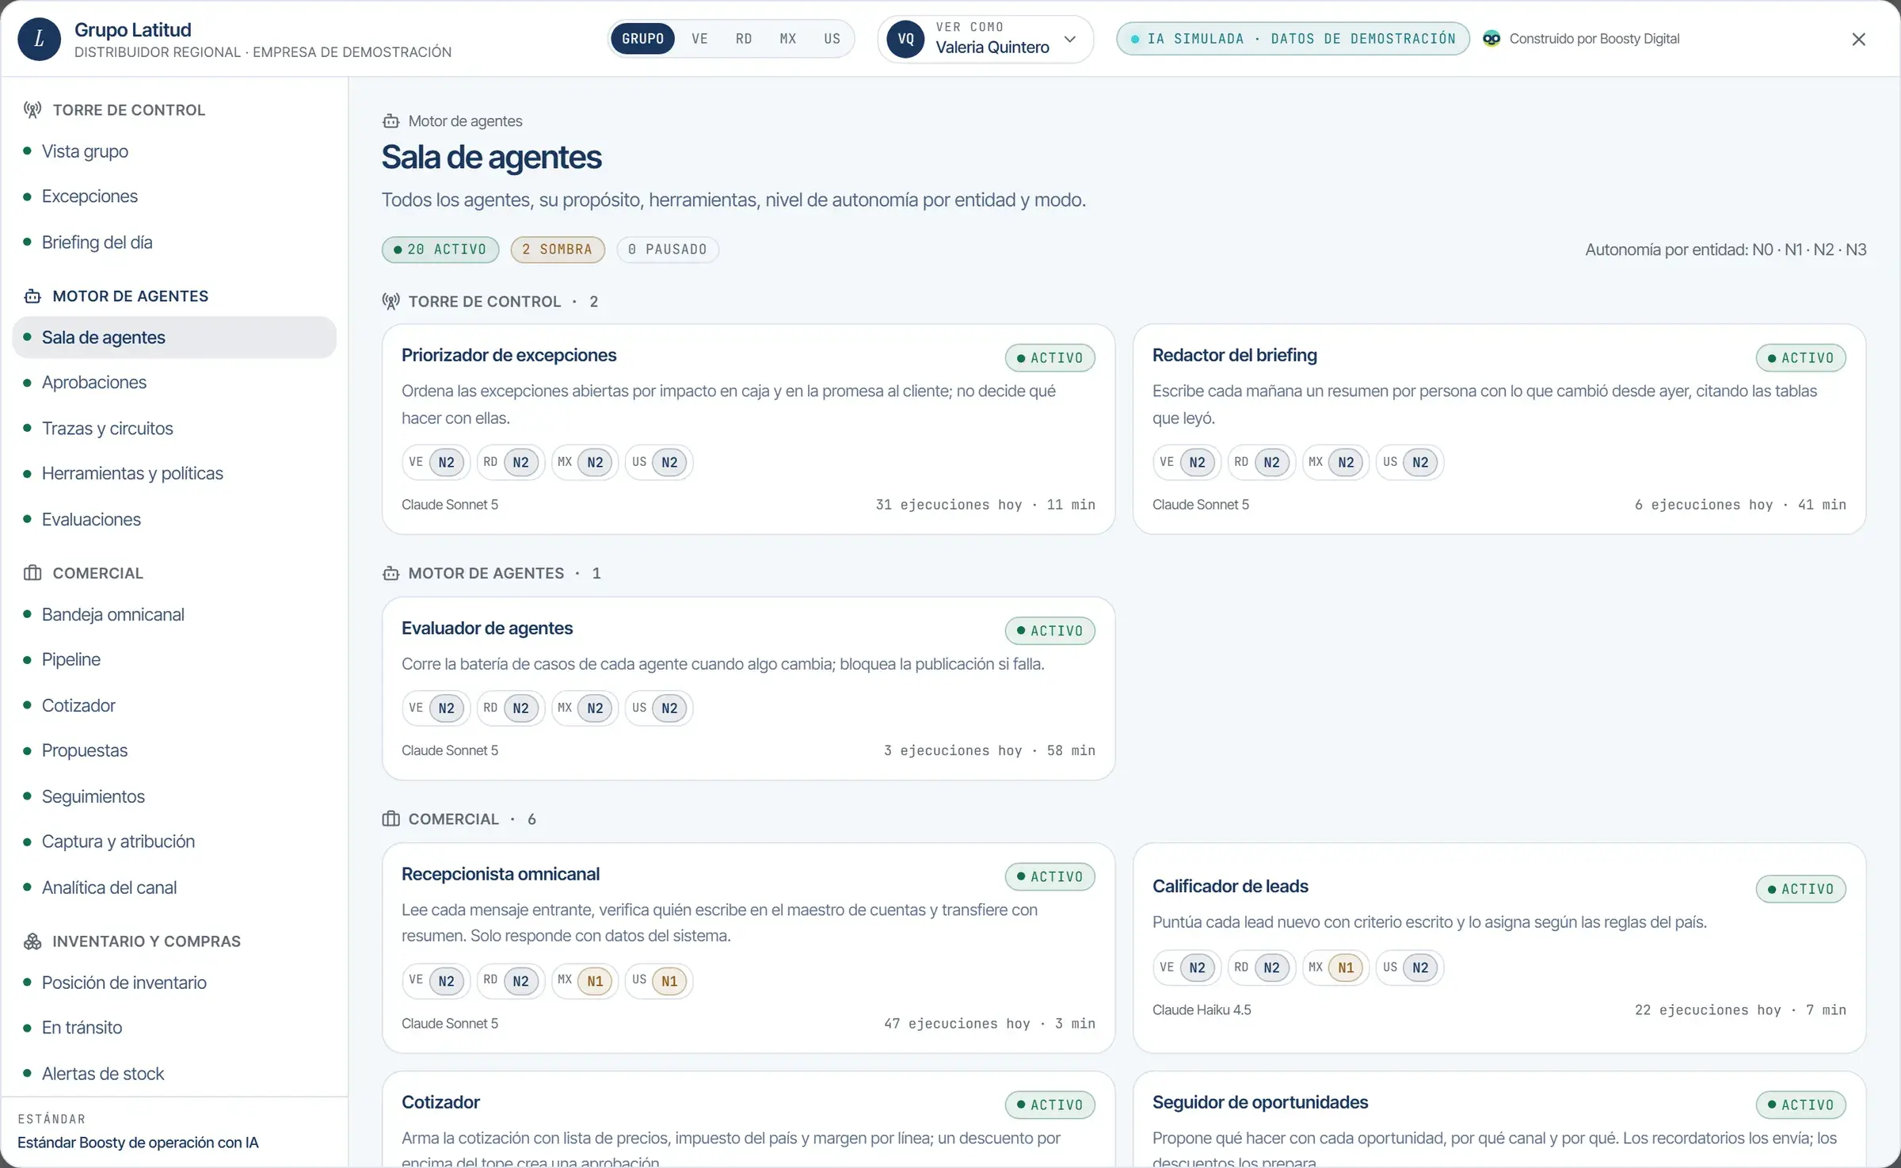Open the Ver como Valeria Quintero dropdown

click(x=985, y=39)
